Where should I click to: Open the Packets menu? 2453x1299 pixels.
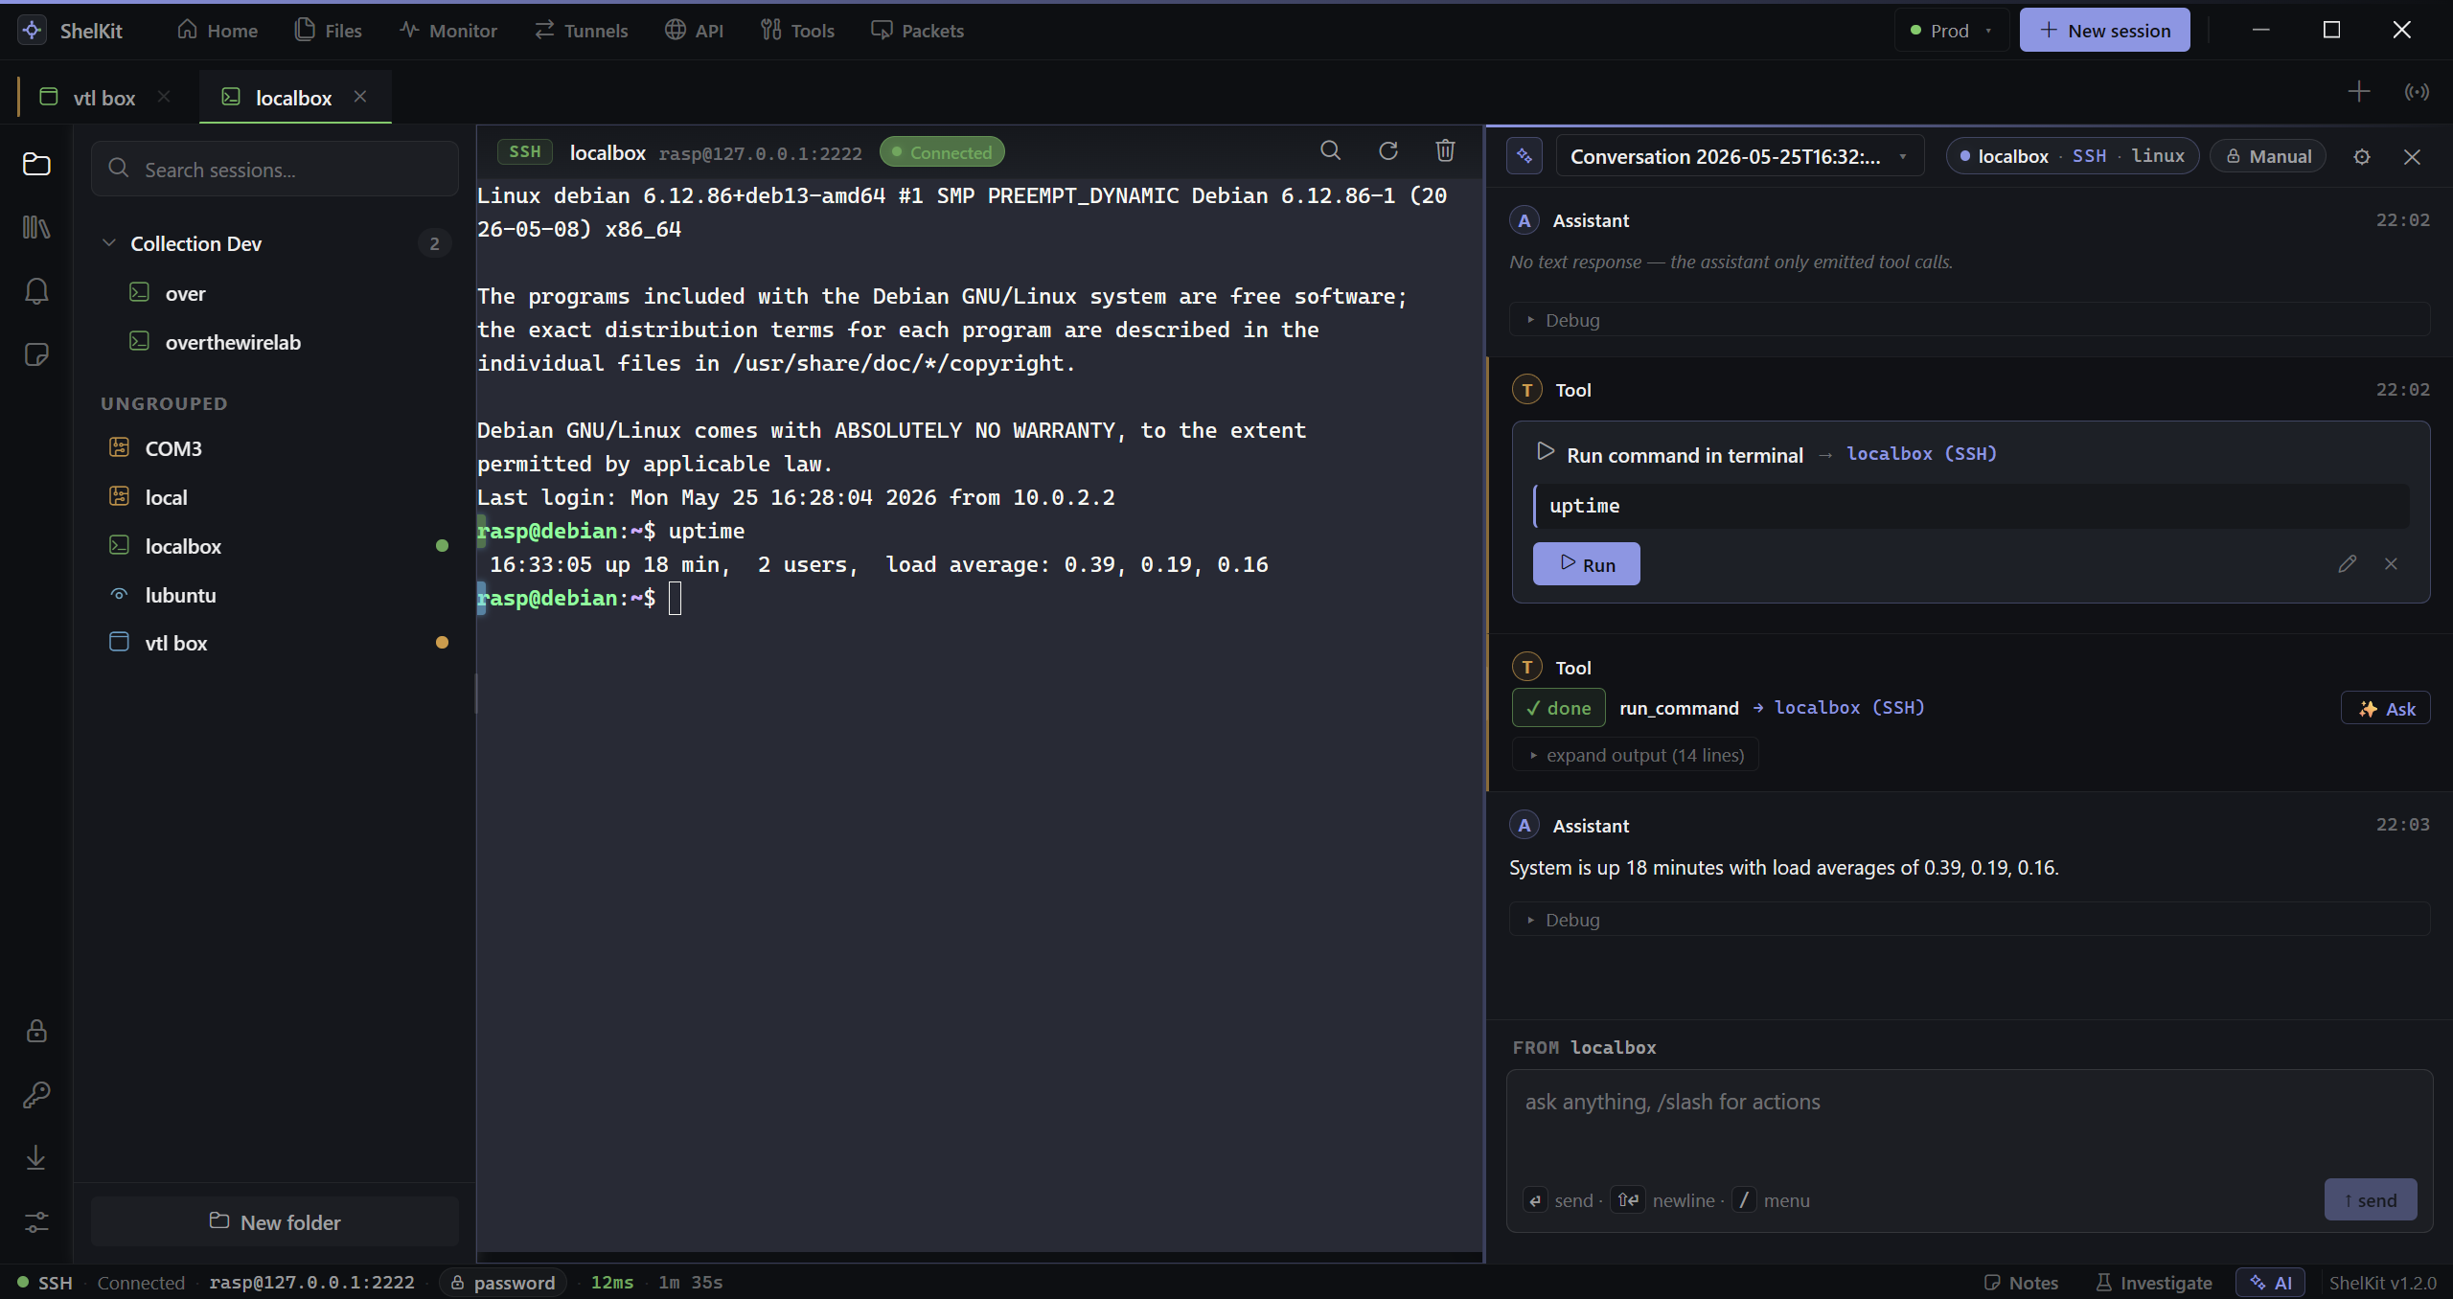[x=917, y=31]
